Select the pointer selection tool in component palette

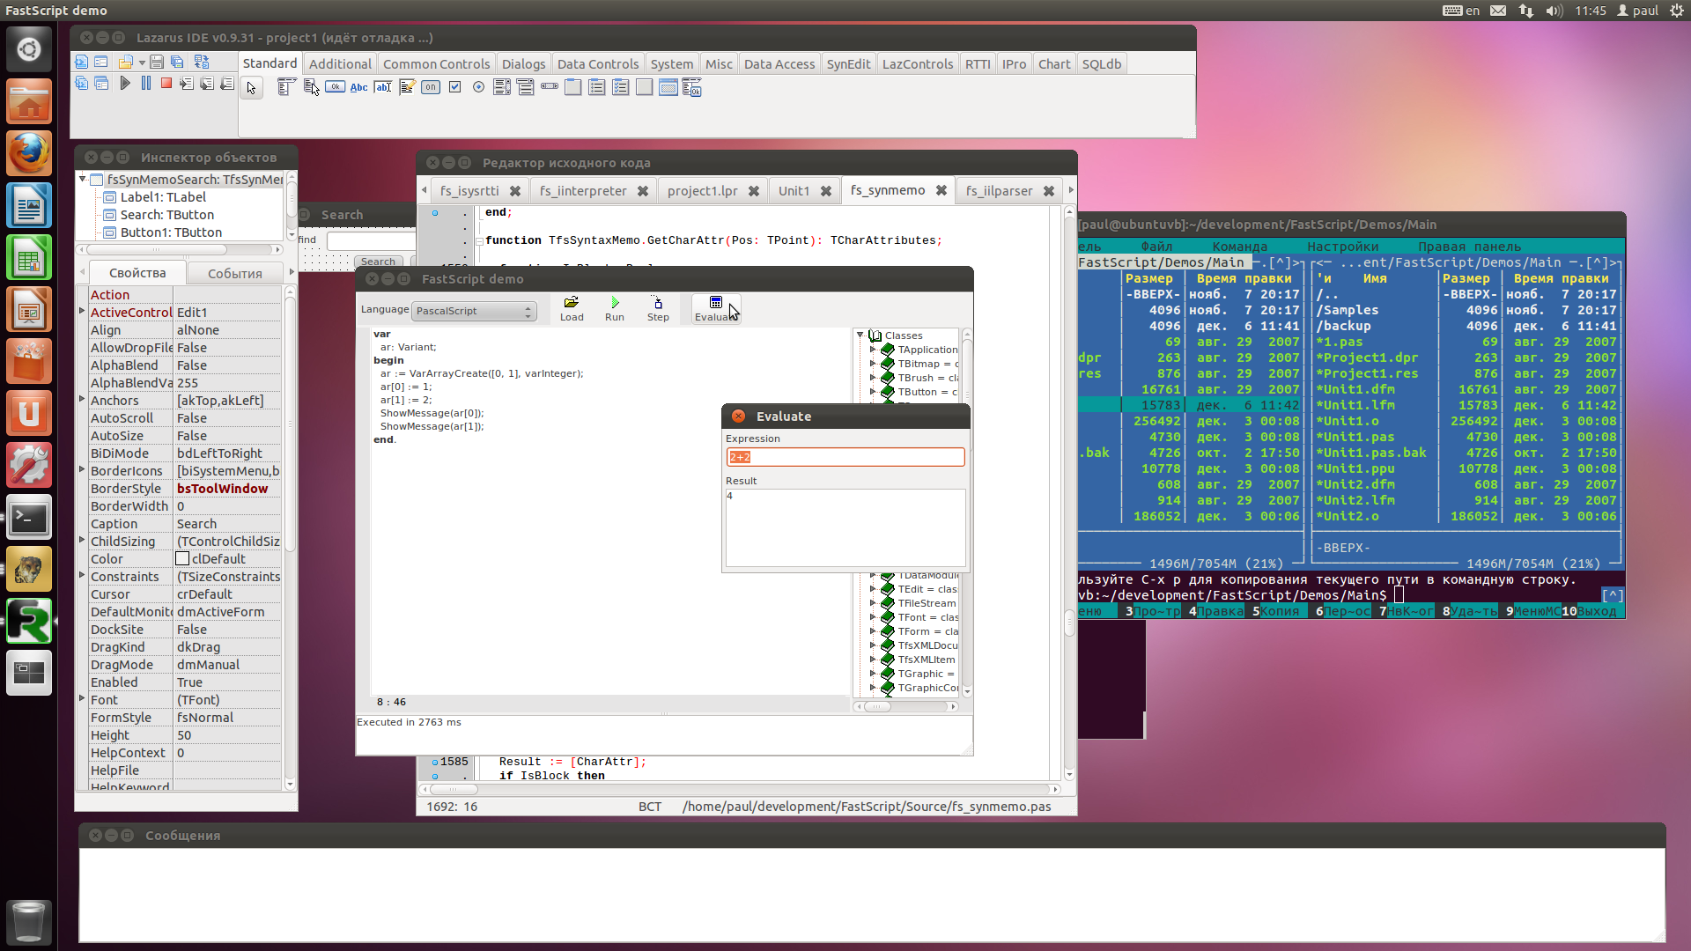point(252,88)
